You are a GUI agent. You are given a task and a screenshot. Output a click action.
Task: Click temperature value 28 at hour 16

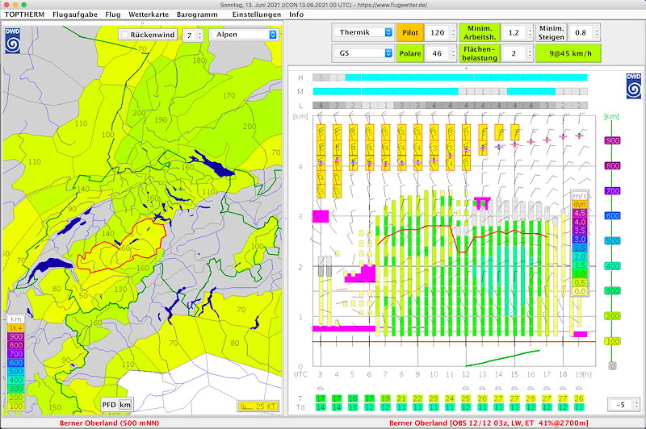(531, 398)
